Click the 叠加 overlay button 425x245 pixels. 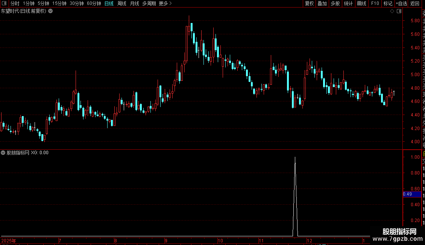[x=322, y=3]
